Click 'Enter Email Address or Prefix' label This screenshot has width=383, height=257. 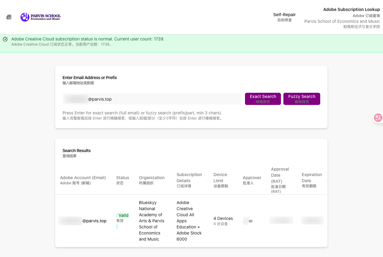[90, 78]
